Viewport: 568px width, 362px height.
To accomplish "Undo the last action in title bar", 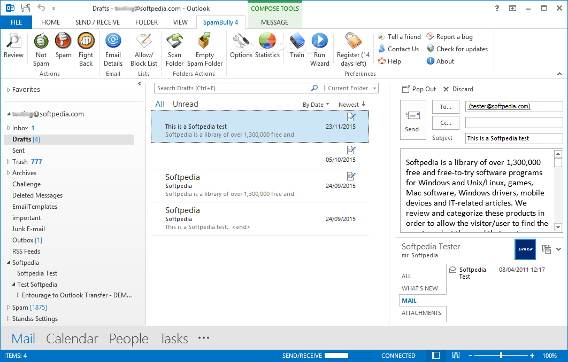I will [x=41, y=7].
